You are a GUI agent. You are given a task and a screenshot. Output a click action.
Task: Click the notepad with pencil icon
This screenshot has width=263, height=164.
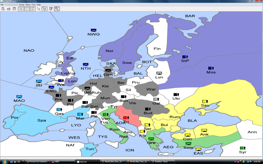pyautogui.click(x=51, y=9)
